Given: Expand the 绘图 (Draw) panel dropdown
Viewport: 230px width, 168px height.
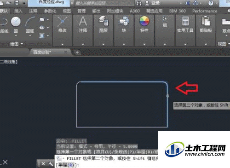Looking at the screenshot, I should pos(22,44).
